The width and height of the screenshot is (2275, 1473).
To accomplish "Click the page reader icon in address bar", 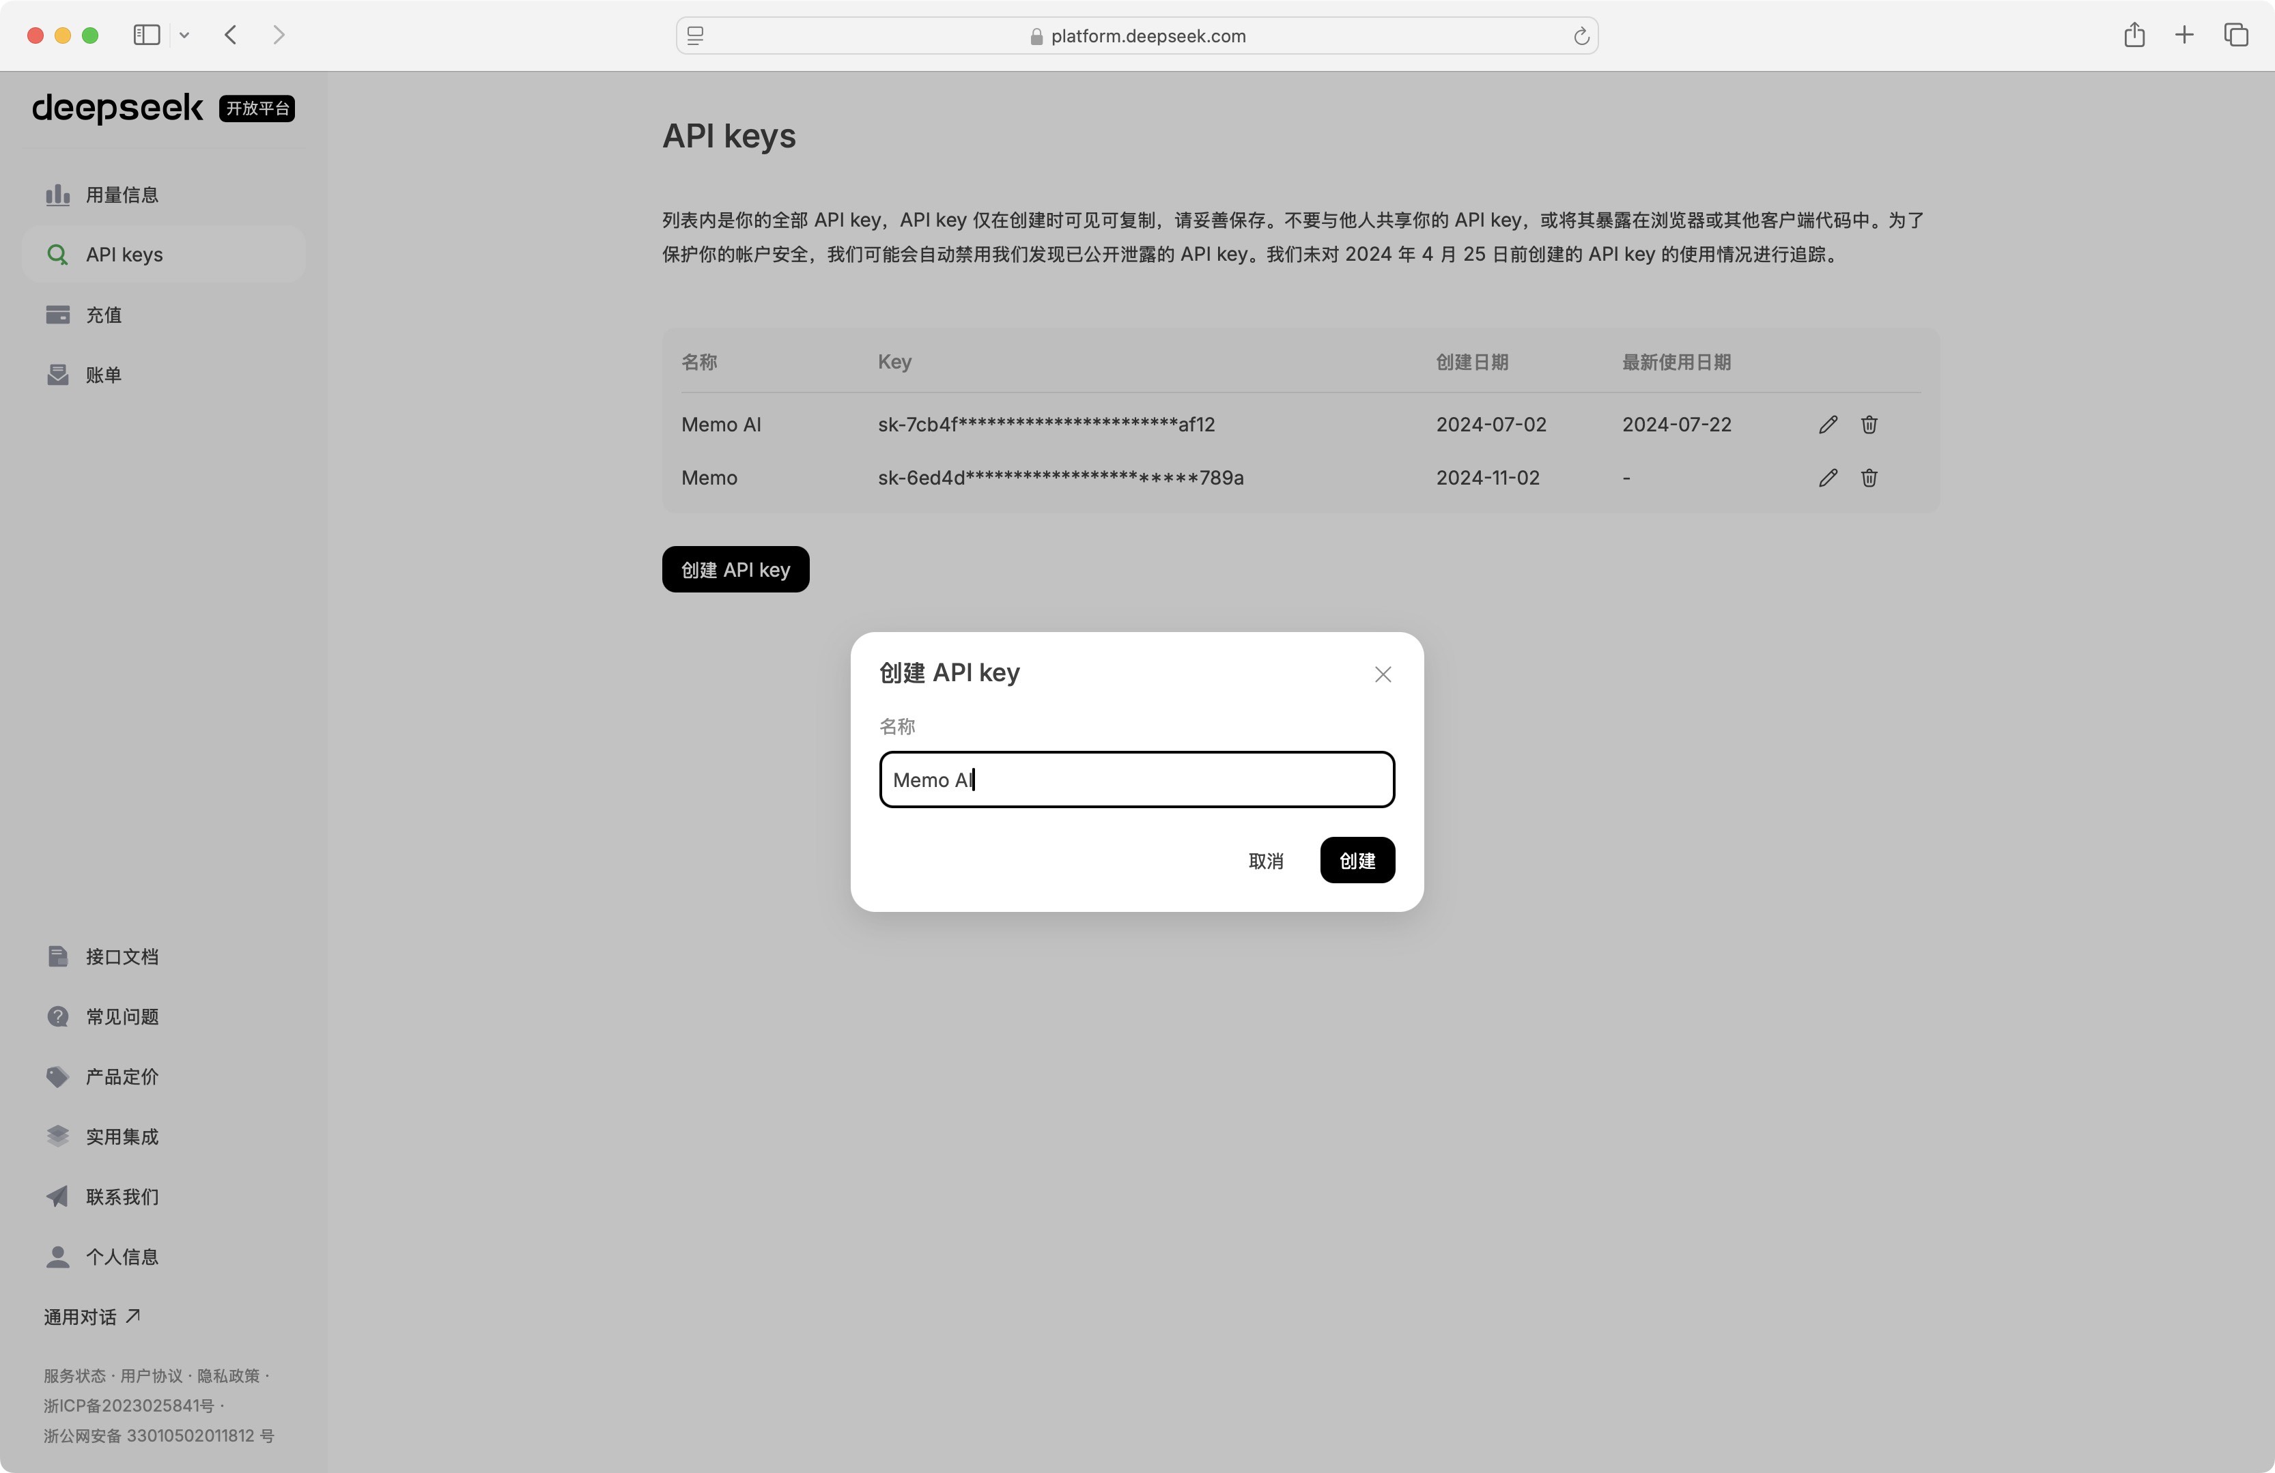I will point(696,36).
